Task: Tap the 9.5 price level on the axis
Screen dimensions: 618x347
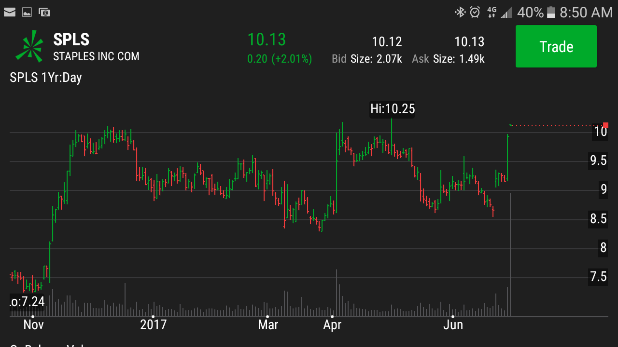Action: pyautogui.click(x=598, y=160)
